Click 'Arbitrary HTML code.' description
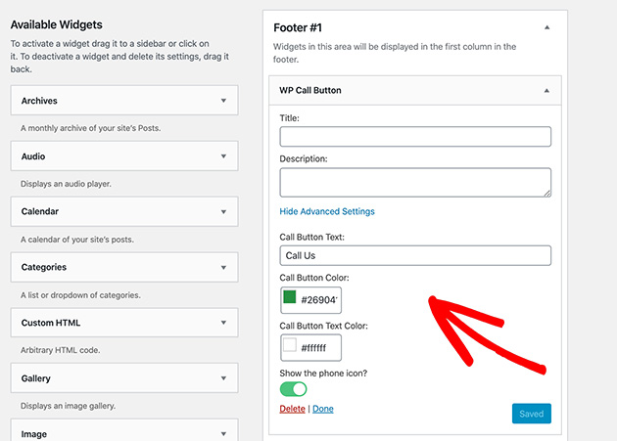This screenshot has width=617, height=441. click(x=60, y=350)
